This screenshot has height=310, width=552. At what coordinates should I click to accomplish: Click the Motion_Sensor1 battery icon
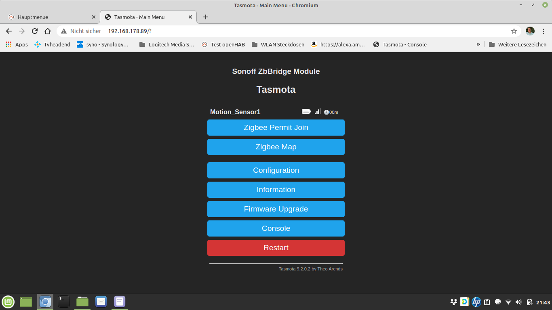pos(306,111)
